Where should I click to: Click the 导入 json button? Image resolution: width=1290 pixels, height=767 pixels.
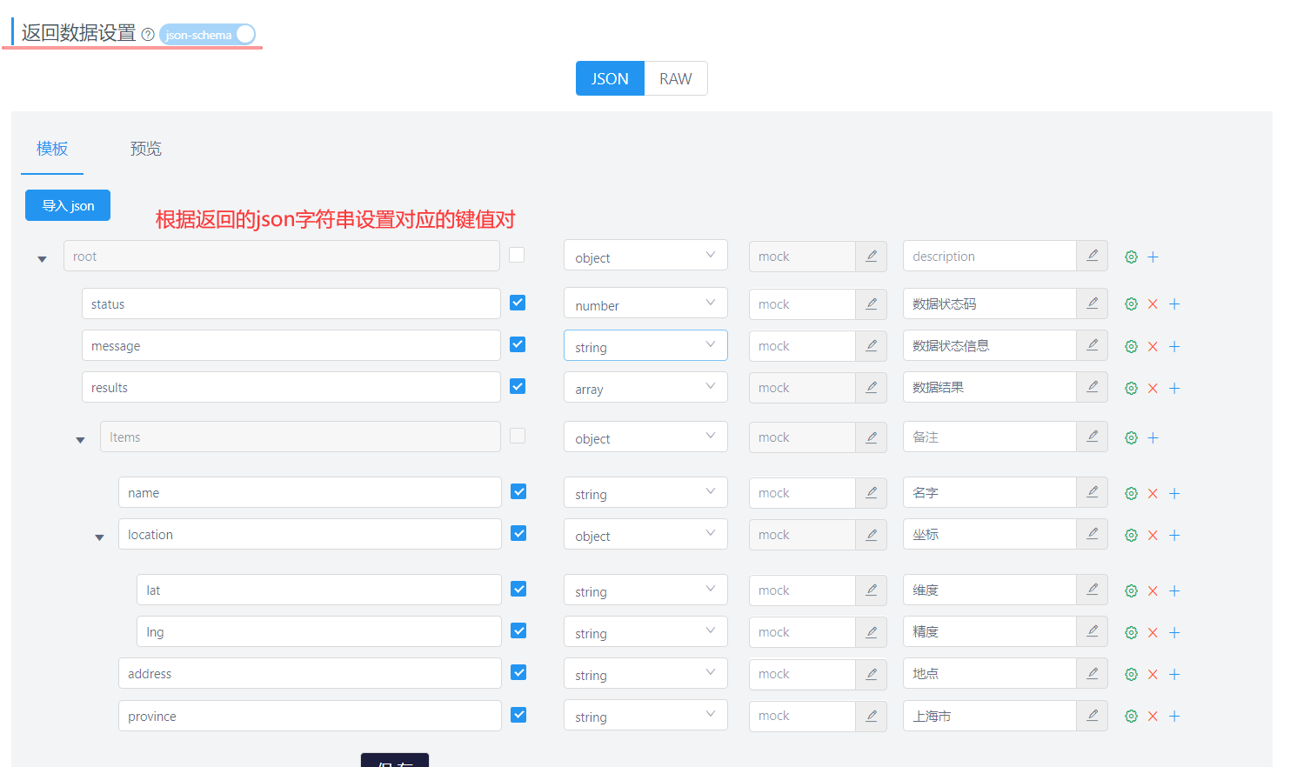[68, 205]
